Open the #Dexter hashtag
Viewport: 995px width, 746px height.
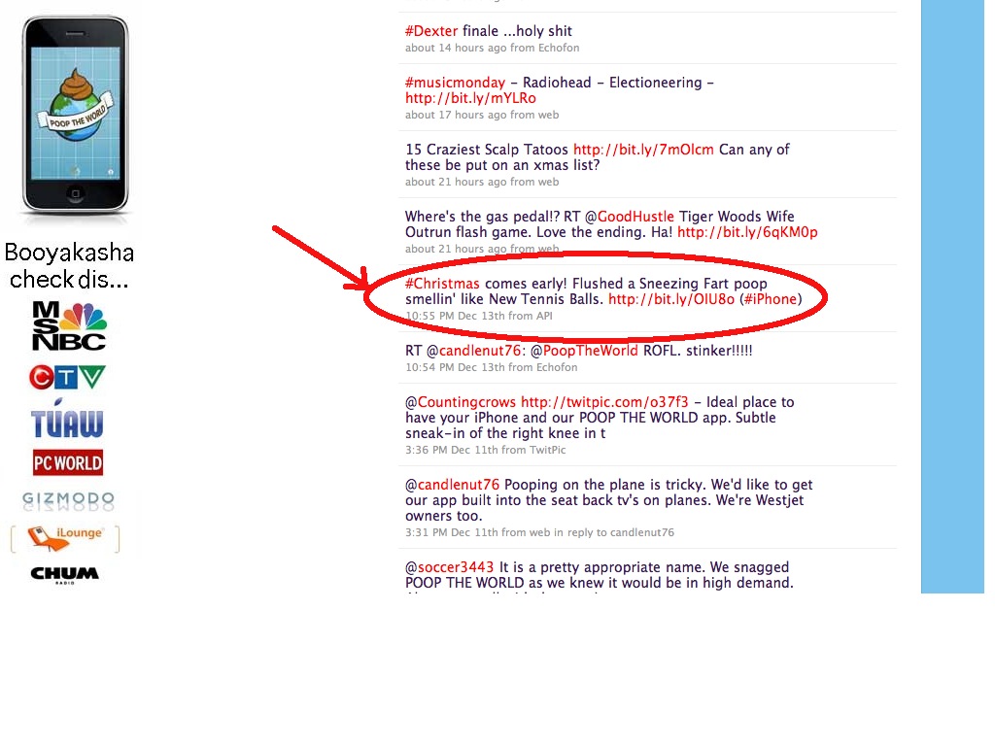pos(431,30)
